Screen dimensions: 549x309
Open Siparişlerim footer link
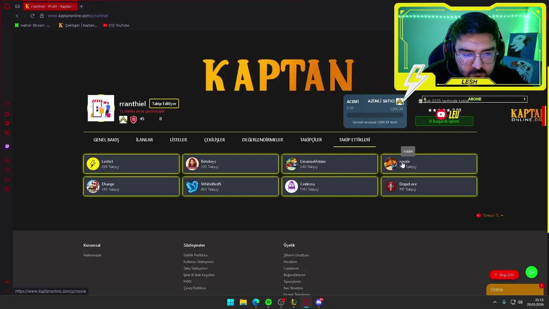pyautogui.click(x=292, y=282)
